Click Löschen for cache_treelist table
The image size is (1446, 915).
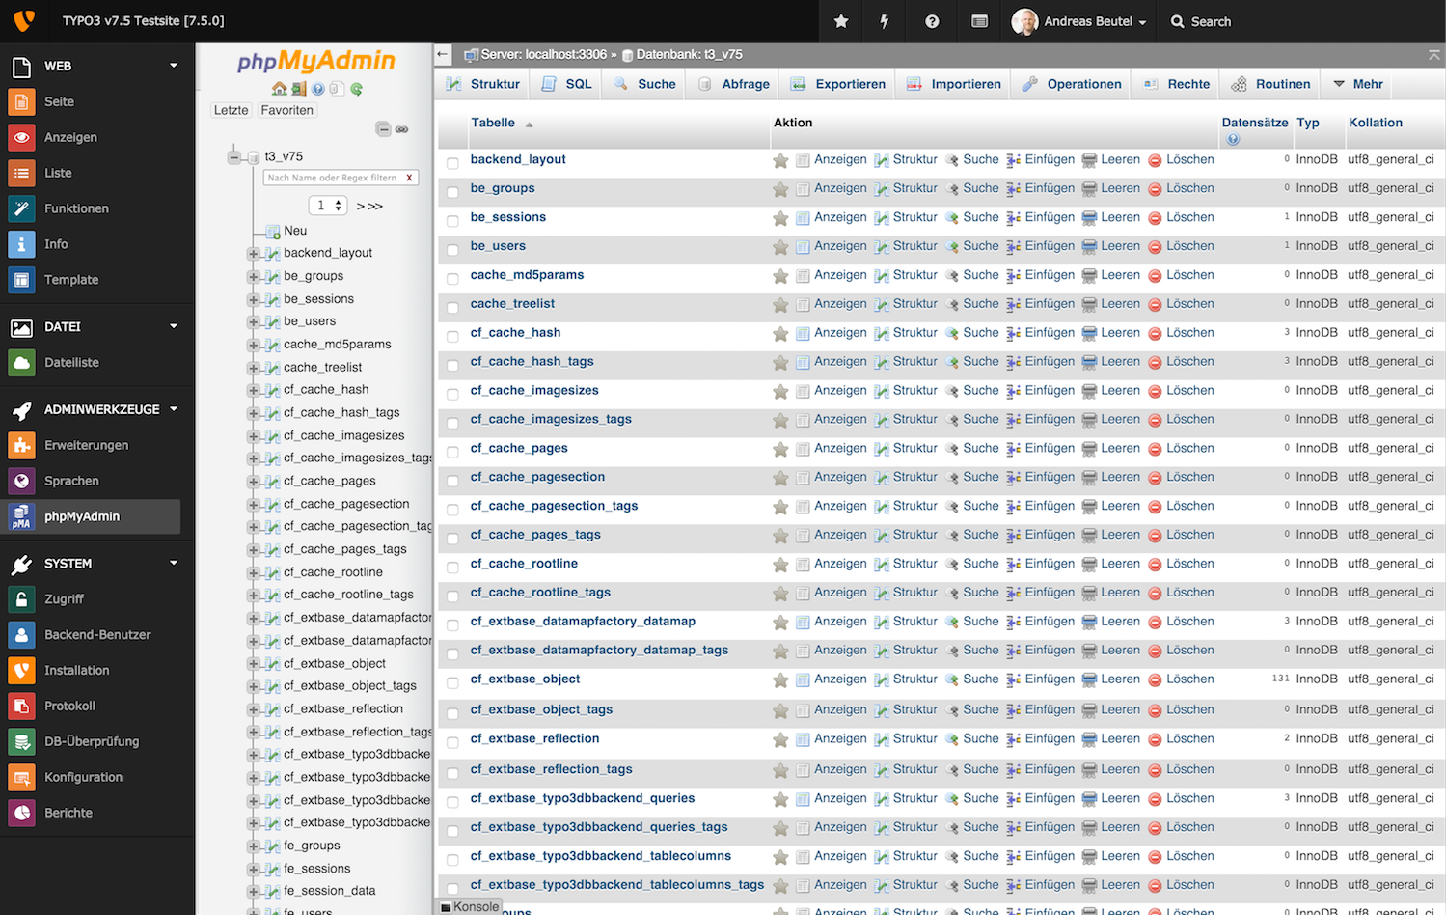pyautogui.click(x=1182, y=304)
